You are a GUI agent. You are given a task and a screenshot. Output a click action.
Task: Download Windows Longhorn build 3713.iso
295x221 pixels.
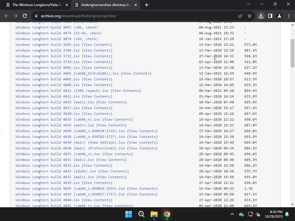[x=48, y=56]
